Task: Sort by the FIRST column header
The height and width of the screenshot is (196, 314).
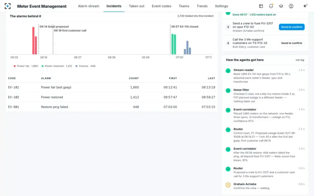Action: tap(173, 78)
